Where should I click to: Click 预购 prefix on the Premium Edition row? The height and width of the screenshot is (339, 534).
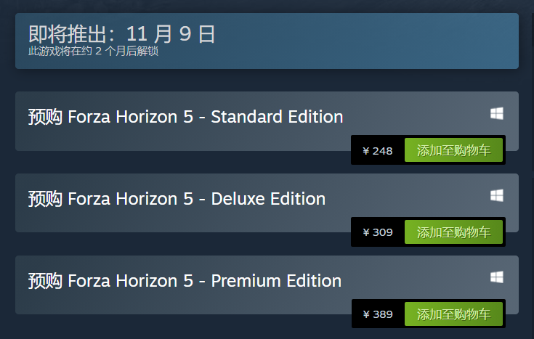(x=45, y=281)
